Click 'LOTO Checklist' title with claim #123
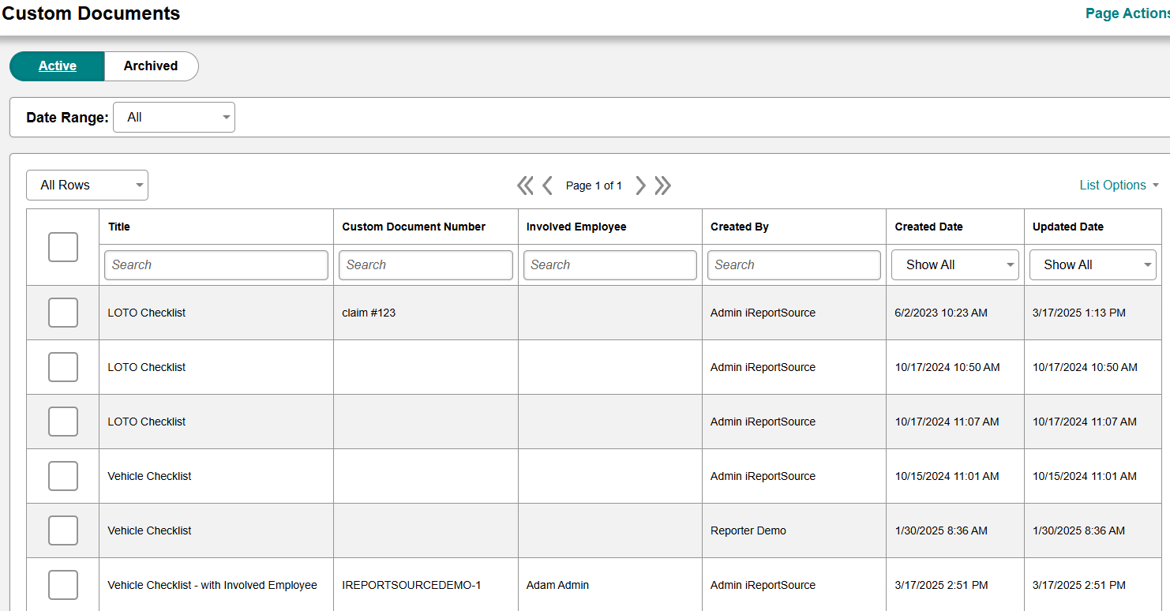 147,313
